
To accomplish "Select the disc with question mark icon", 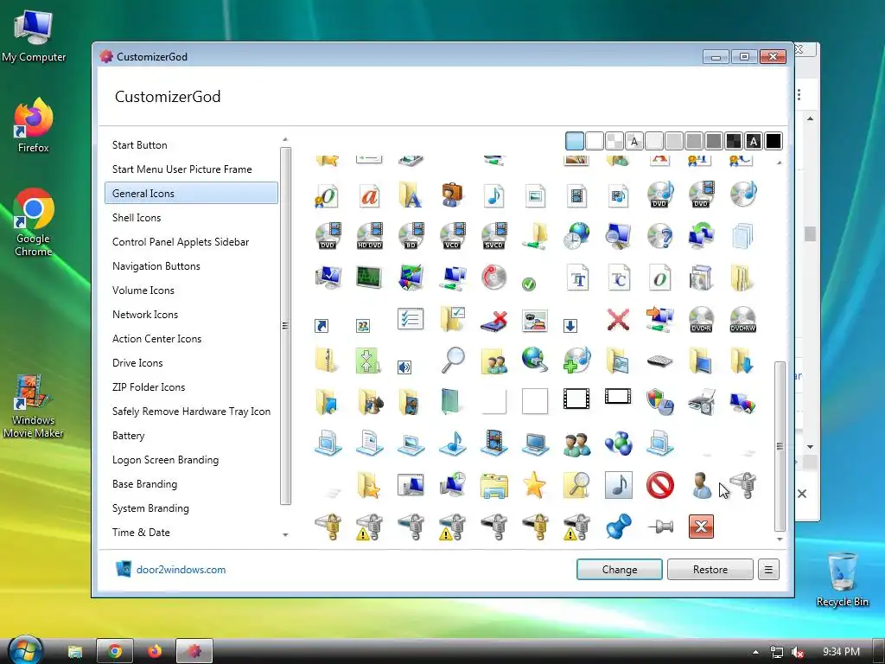I will (659, 236).
